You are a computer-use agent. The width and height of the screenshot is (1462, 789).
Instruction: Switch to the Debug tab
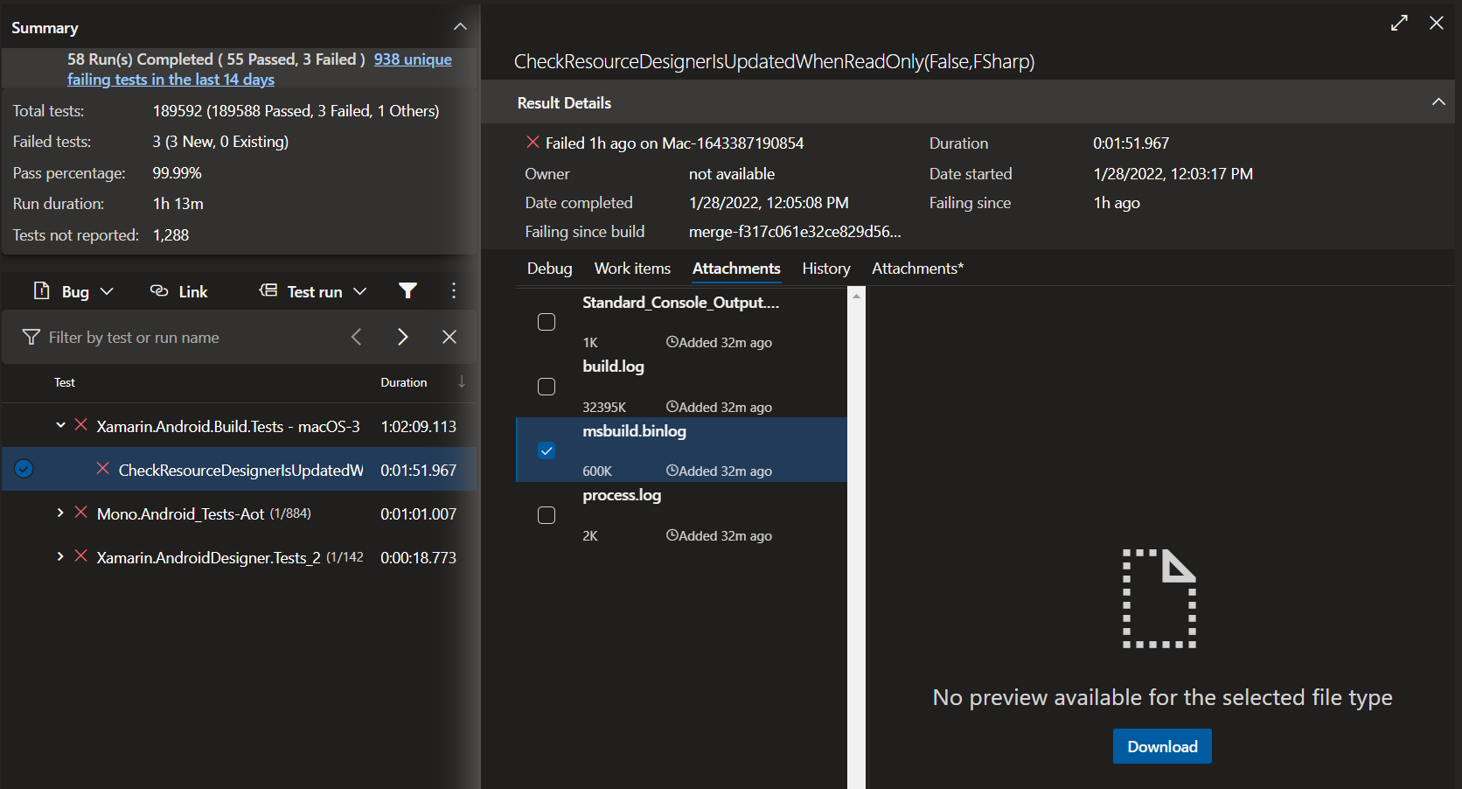(549, 269)
